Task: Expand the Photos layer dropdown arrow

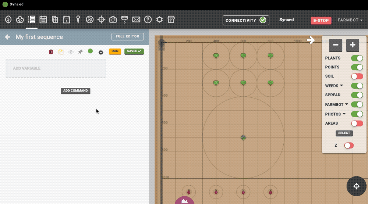Action: point(344,114)
